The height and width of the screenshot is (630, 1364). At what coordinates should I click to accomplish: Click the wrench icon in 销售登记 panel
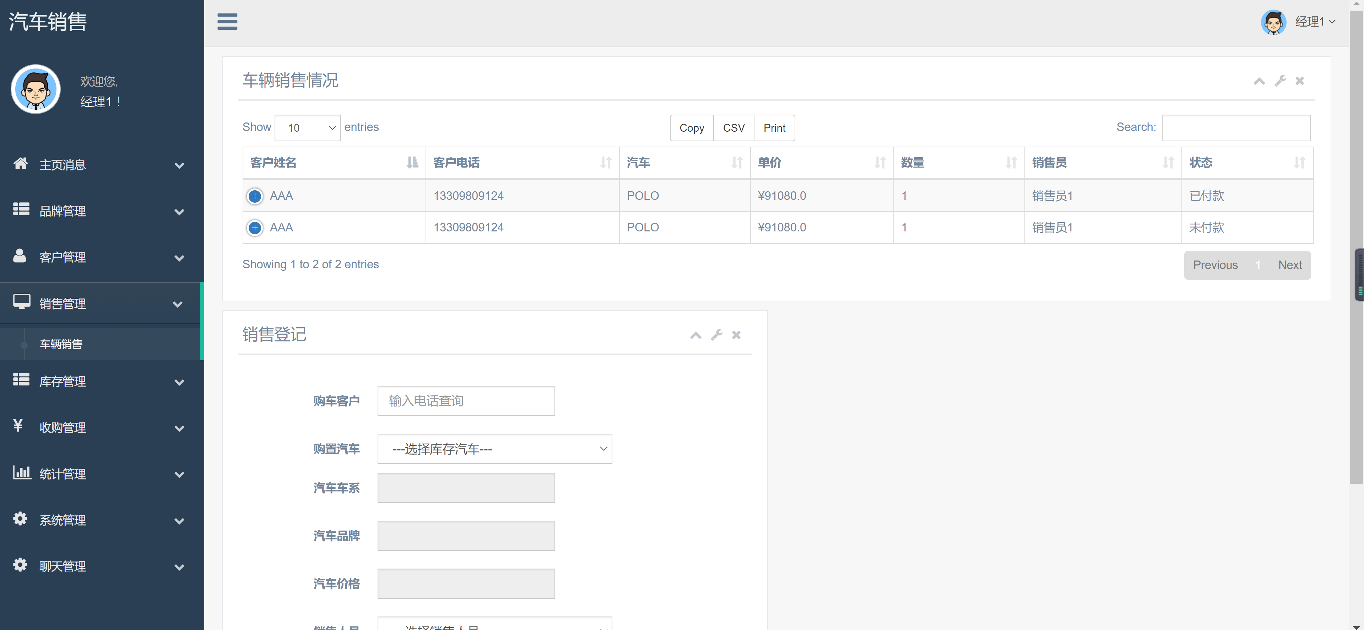pyautogui.click(x=716, y=335)
